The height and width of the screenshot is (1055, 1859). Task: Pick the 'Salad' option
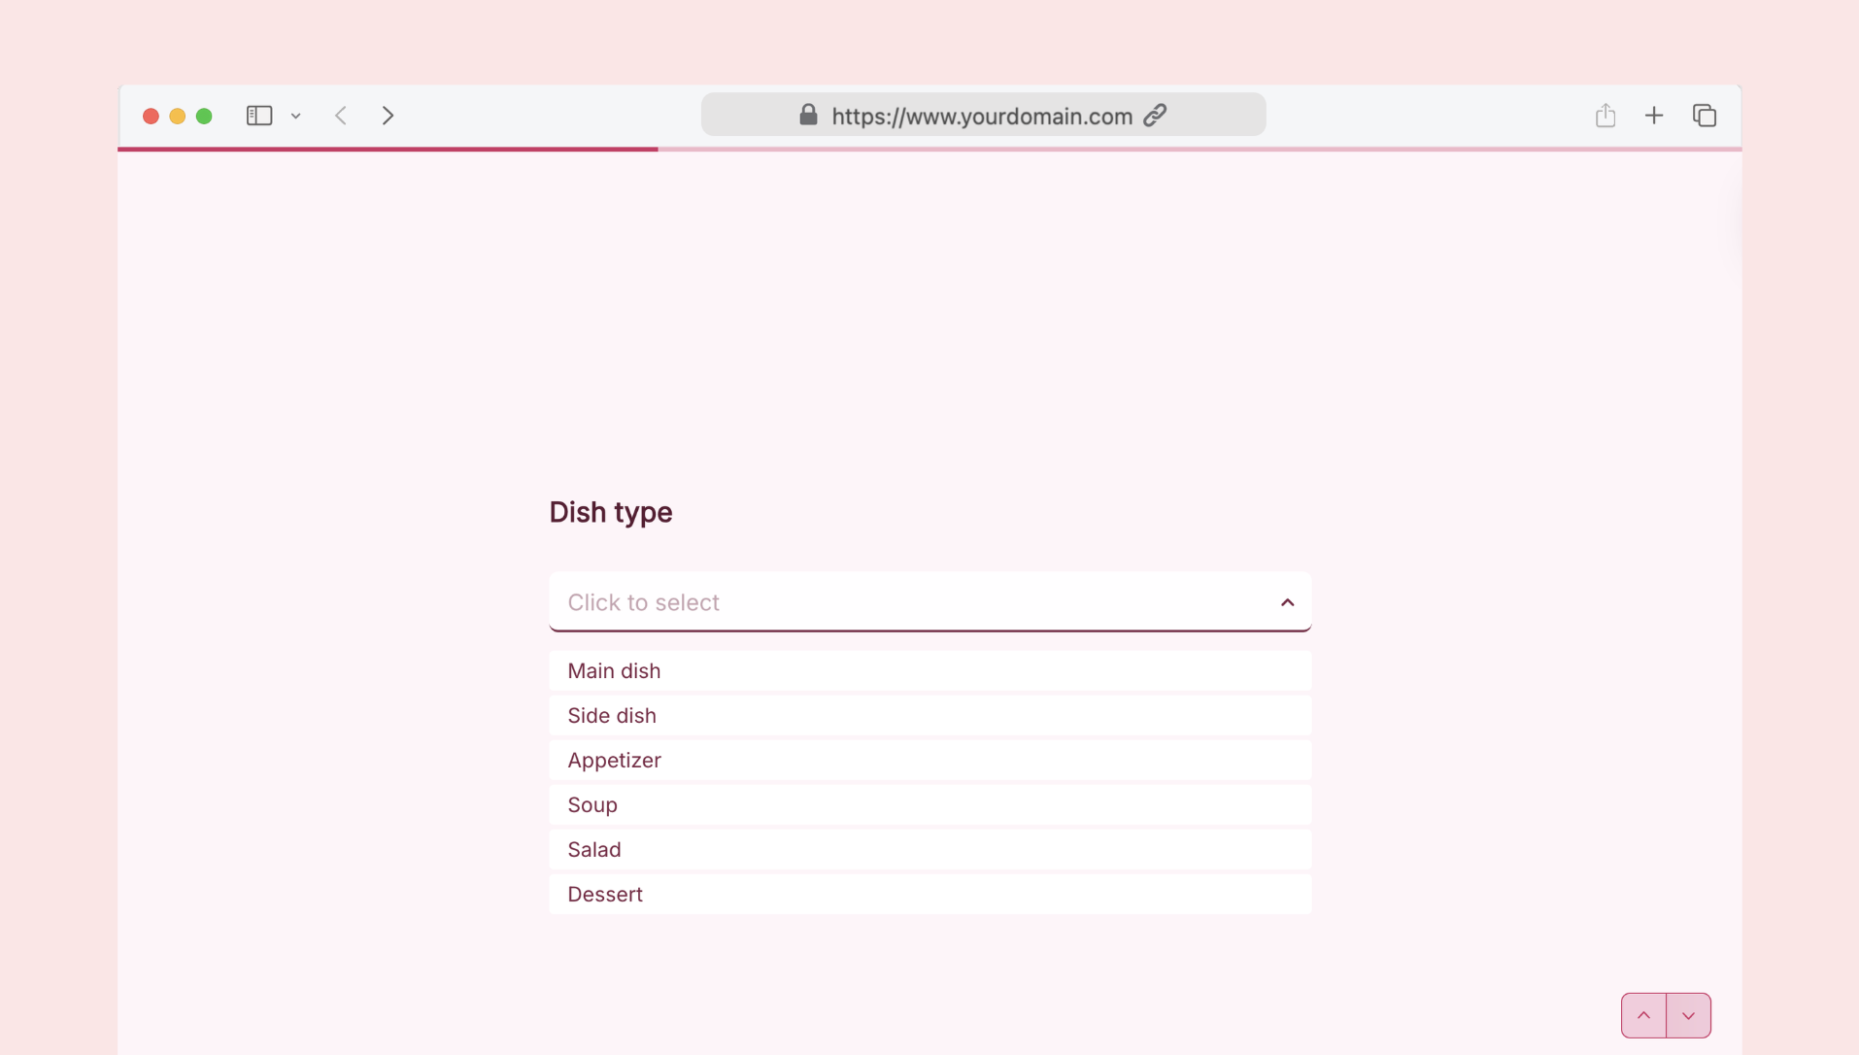(929, 850)
